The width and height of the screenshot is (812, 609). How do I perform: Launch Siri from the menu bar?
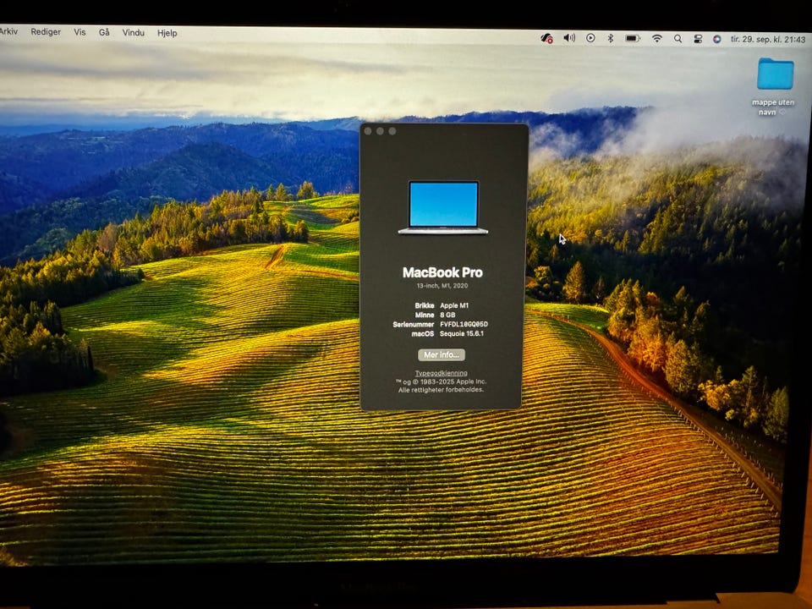(x=716, y=39)
